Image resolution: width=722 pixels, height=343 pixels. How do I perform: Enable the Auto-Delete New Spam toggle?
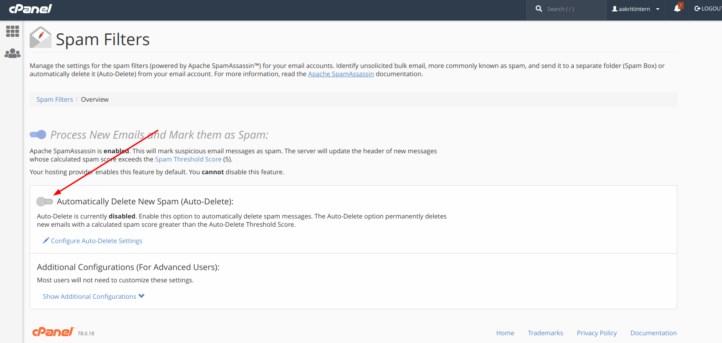(x=45, y=202)
